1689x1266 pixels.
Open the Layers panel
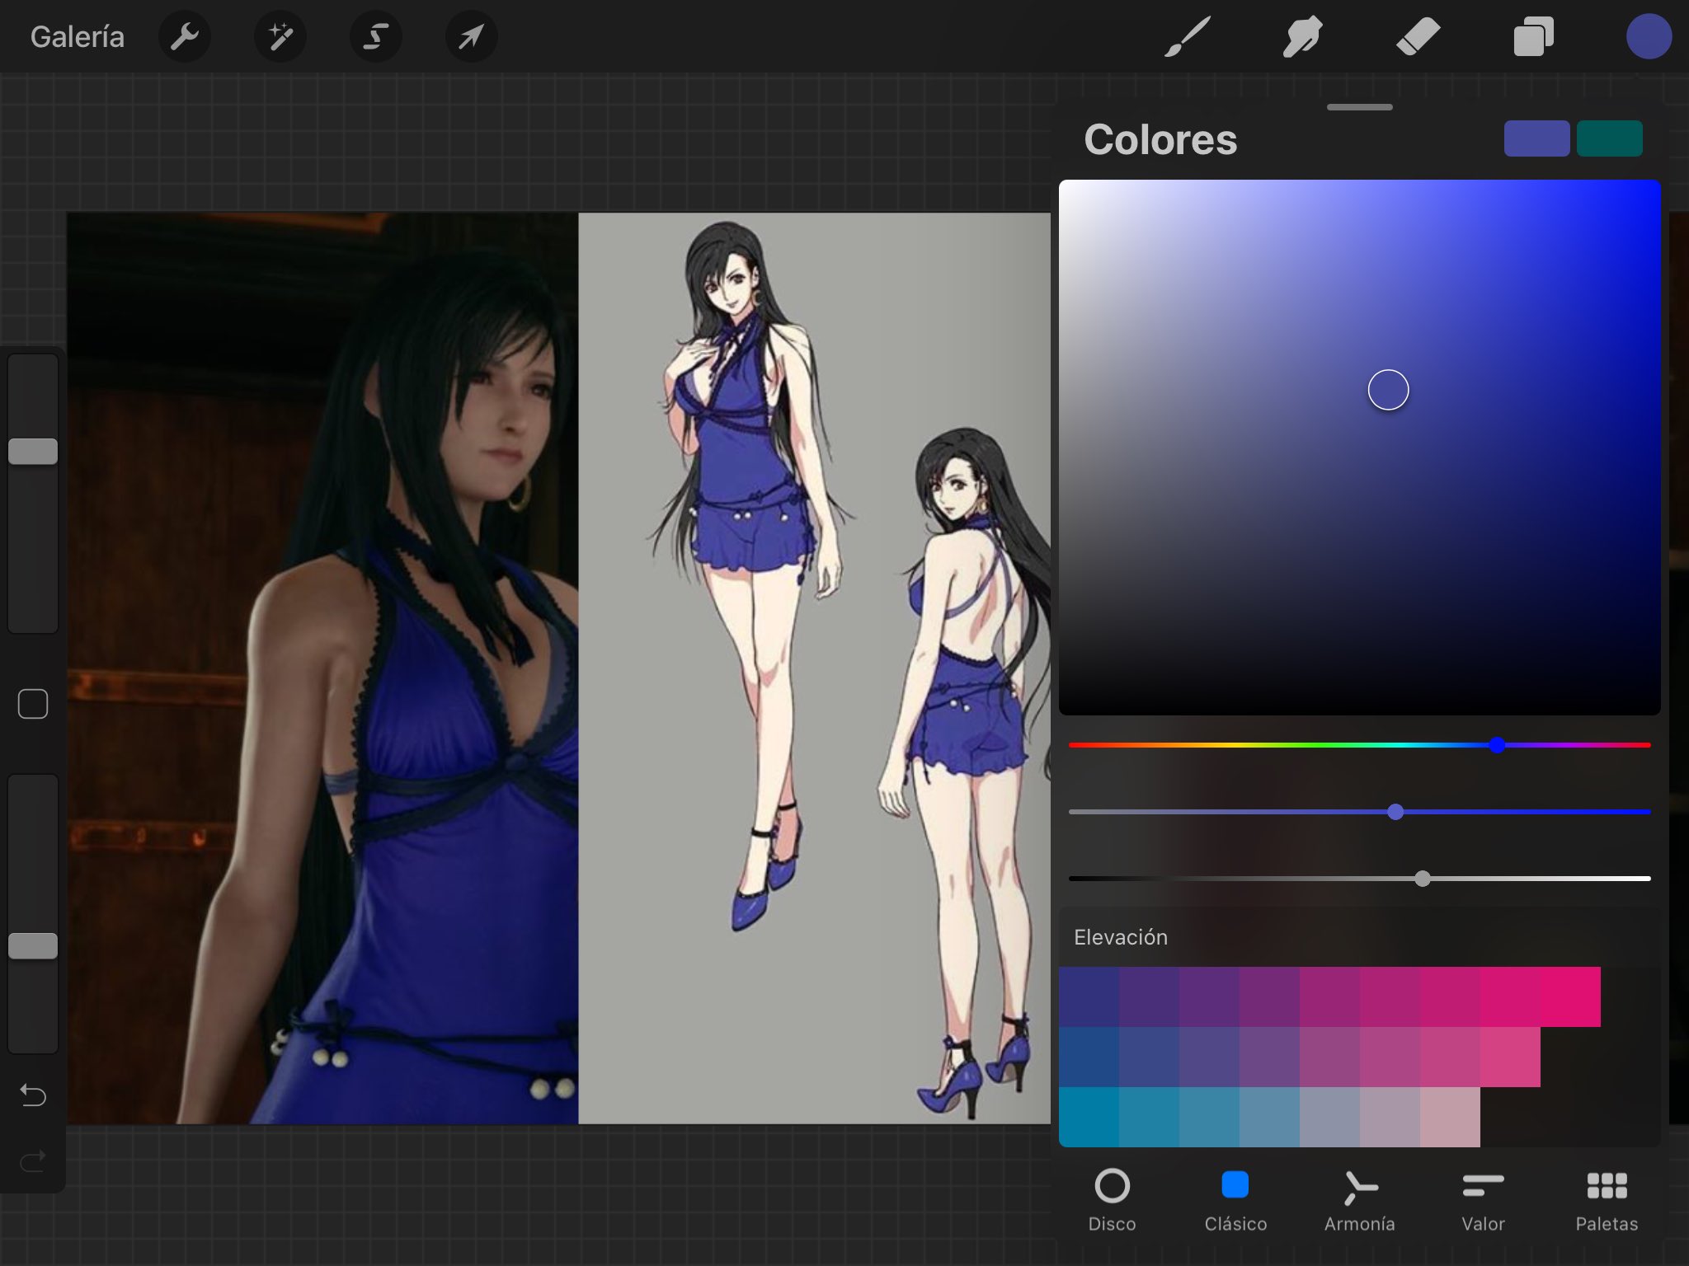click(x=1533, y=36)
